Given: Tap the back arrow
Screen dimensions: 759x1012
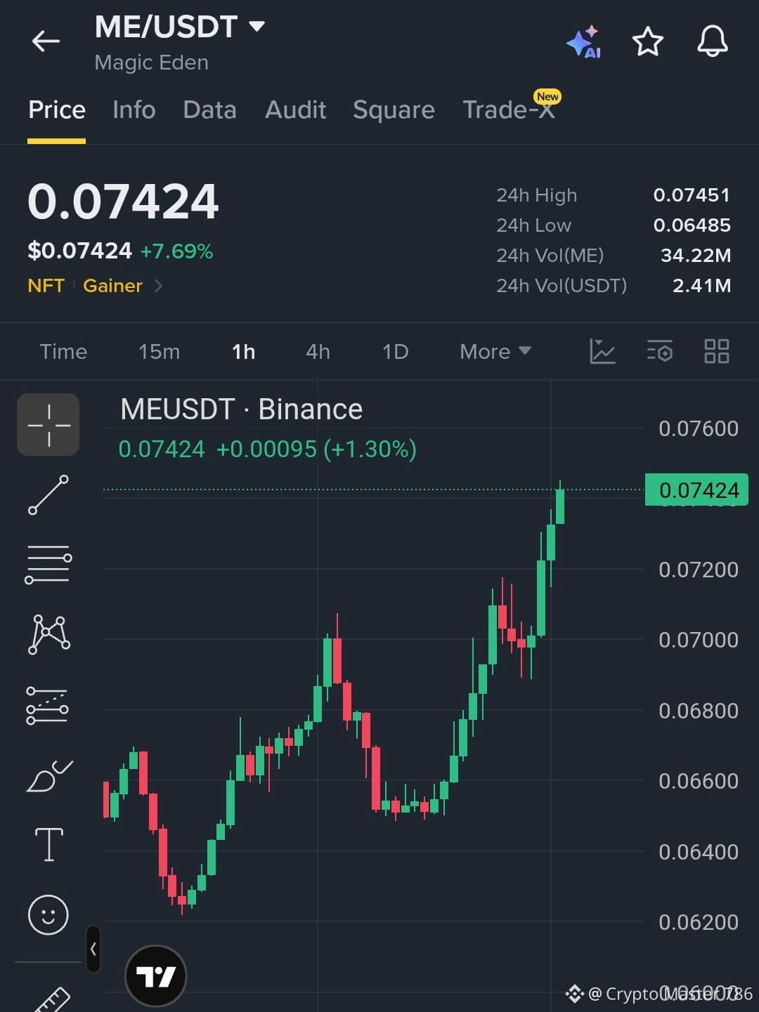Looking at the screenshot, I should point(46,41).
